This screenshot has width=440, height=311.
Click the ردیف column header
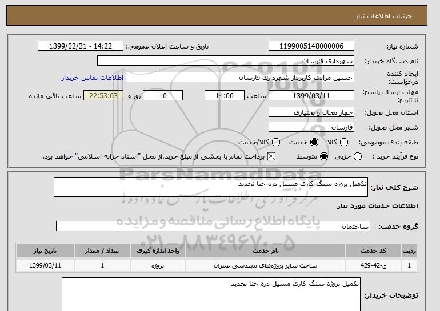409,251
